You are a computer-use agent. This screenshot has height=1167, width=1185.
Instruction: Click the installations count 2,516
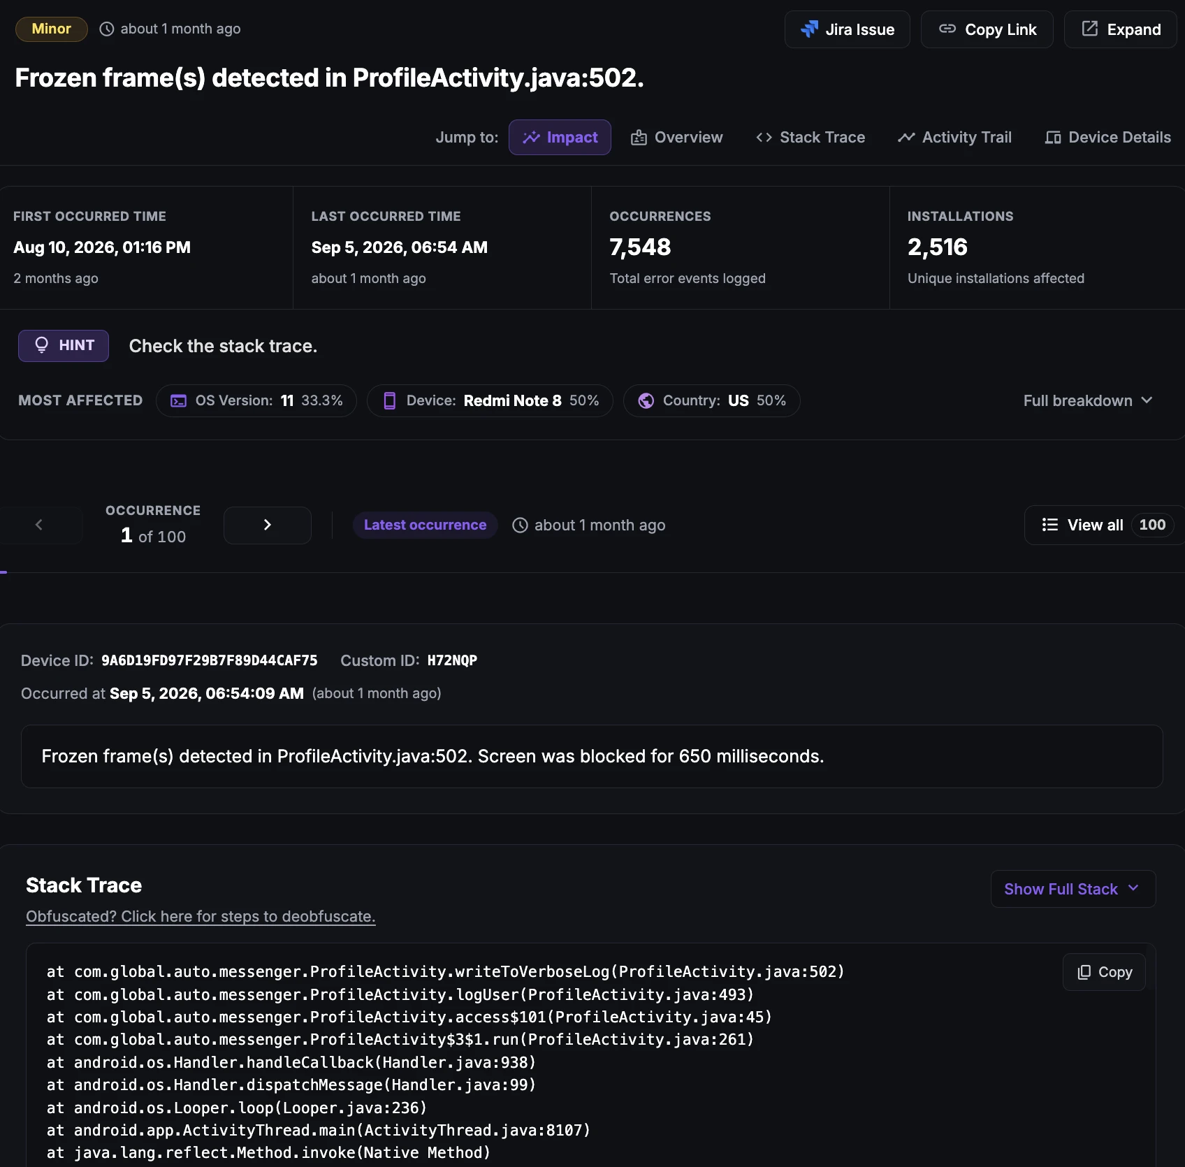938,247
